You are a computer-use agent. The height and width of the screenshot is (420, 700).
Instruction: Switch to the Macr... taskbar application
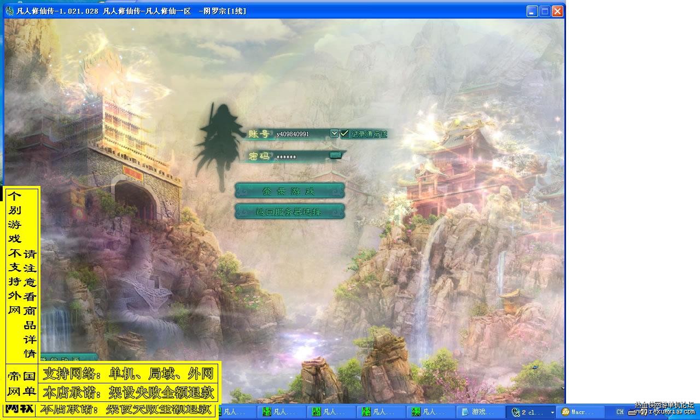(581, 412)
